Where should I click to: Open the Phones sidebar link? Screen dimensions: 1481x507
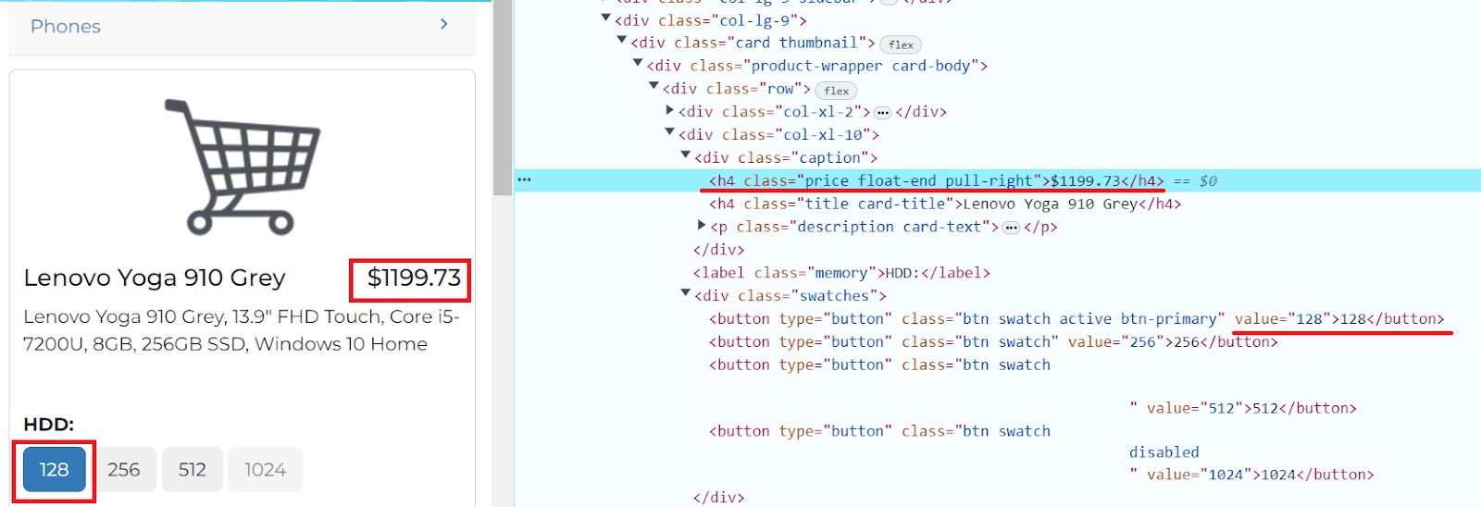(x=66, y=27)
